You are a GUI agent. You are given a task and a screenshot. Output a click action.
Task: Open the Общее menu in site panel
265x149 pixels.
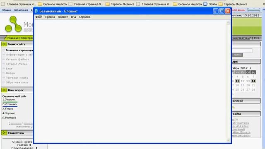(7, 10)
